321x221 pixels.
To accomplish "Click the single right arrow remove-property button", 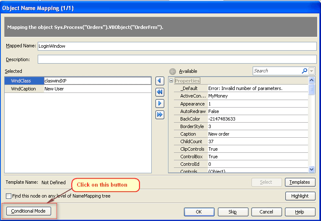I will (160, 103).
